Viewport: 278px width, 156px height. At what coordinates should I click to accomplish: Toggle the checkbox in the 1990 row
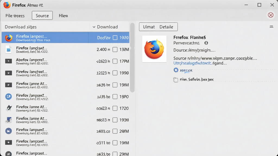point(115,73)
